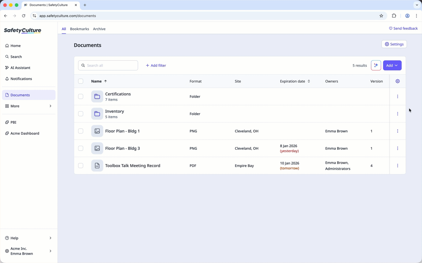This screenshot has height=263, width=422.
Task: Select the Certifications row checkbox
Action: point(81,96)
